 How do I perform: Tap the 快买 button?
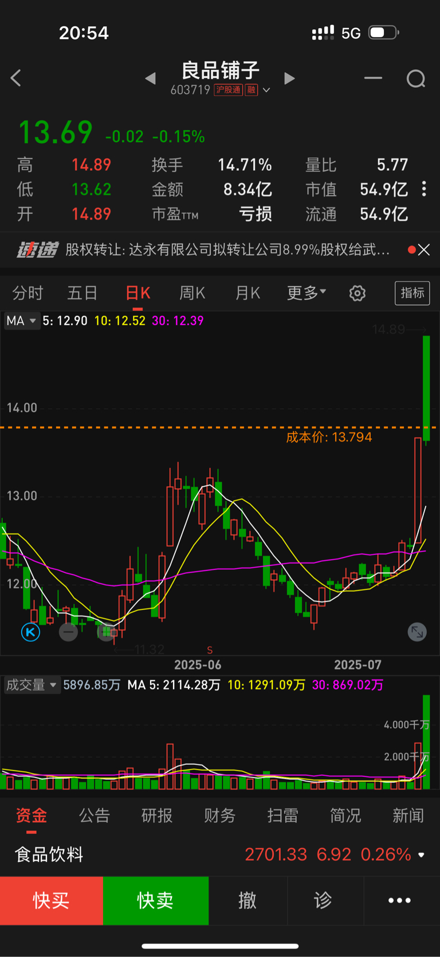pos(52,900)
